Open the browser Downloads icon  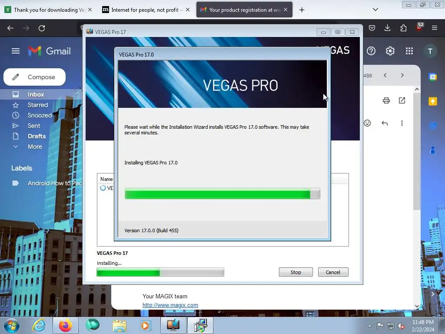[387, 28]
